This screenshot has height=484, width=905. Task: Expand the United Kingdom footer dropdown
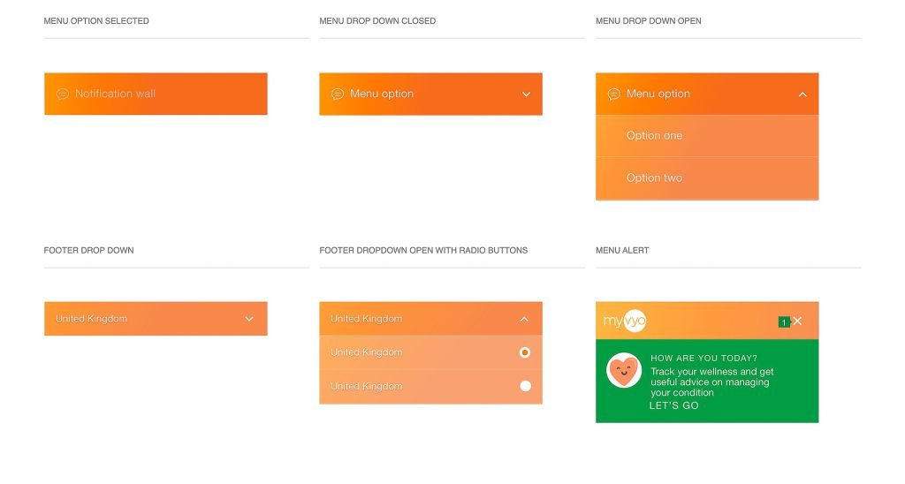click(249, 319)
